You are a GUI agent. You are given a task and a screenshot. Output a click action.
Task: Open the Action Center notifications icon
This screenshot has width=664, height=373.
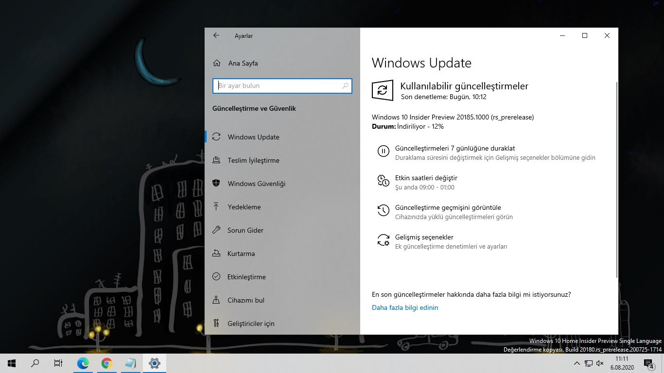click(x=649, y=363)
